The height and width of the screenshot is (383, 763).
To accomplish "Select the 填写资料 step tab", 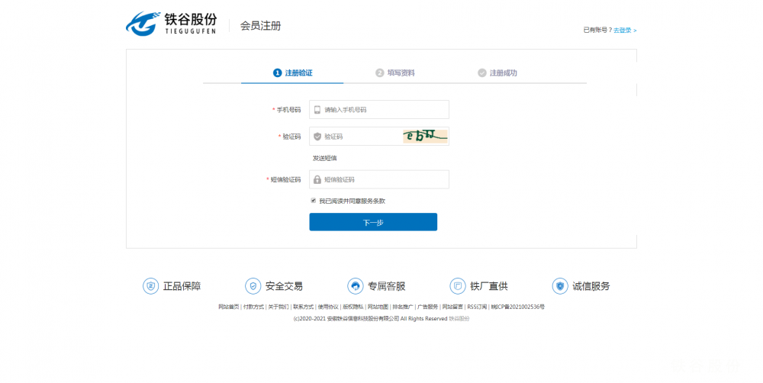I will 395,73.
